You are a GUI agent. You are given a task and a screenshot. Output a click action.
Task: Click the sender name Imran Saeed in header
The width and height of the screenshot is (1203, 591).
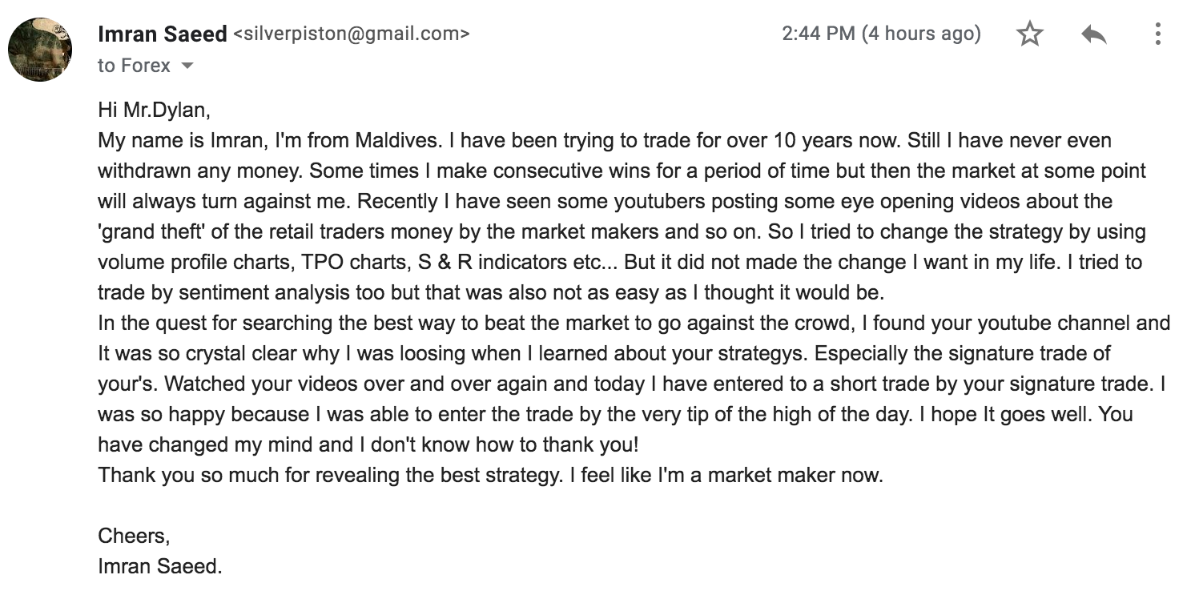pos(162,34)
